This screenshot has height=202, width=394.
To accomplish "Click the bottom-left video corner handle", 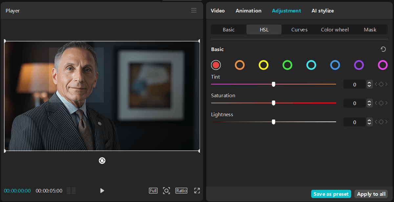I will click(5, 151).
